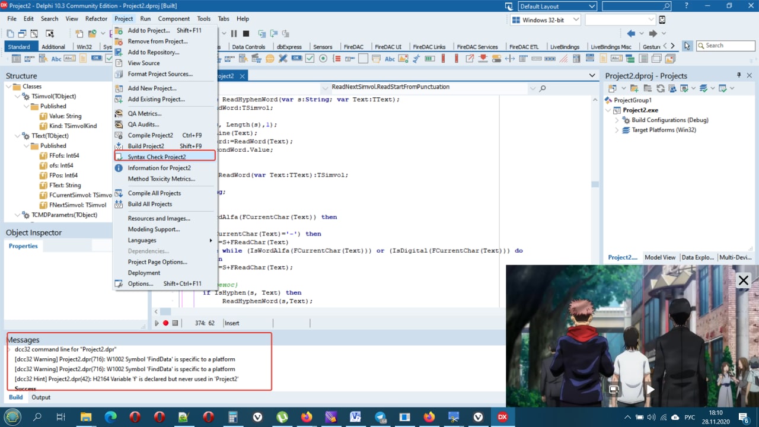Select Compile Project2 menu entry
759x427 pixels.
pyautogui.click(x=164, y=135)
